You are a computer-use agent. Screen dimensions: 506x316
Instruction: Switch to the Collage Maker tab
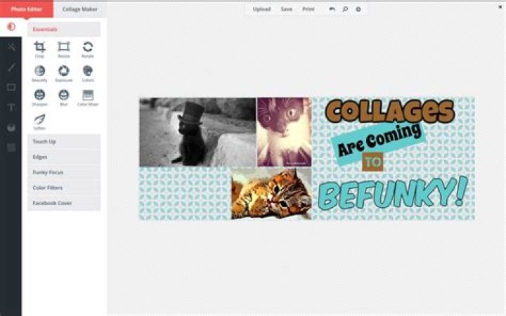tap(79, 9)
